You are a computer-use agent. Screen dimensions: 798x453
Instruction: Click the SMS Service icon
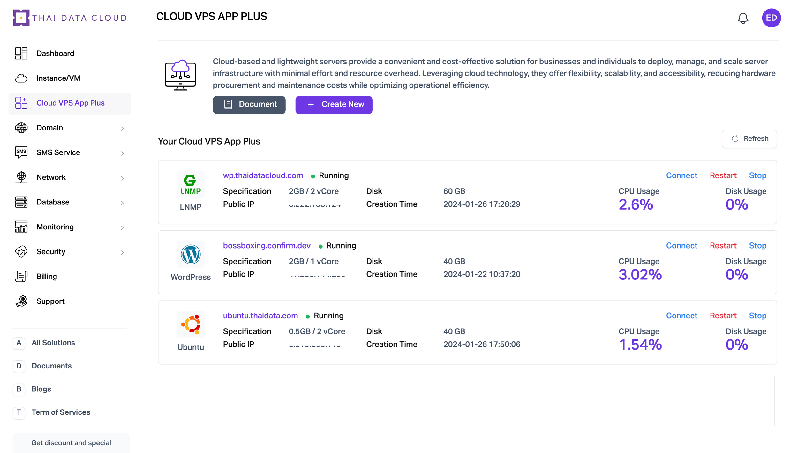click(x=21, y=152)
